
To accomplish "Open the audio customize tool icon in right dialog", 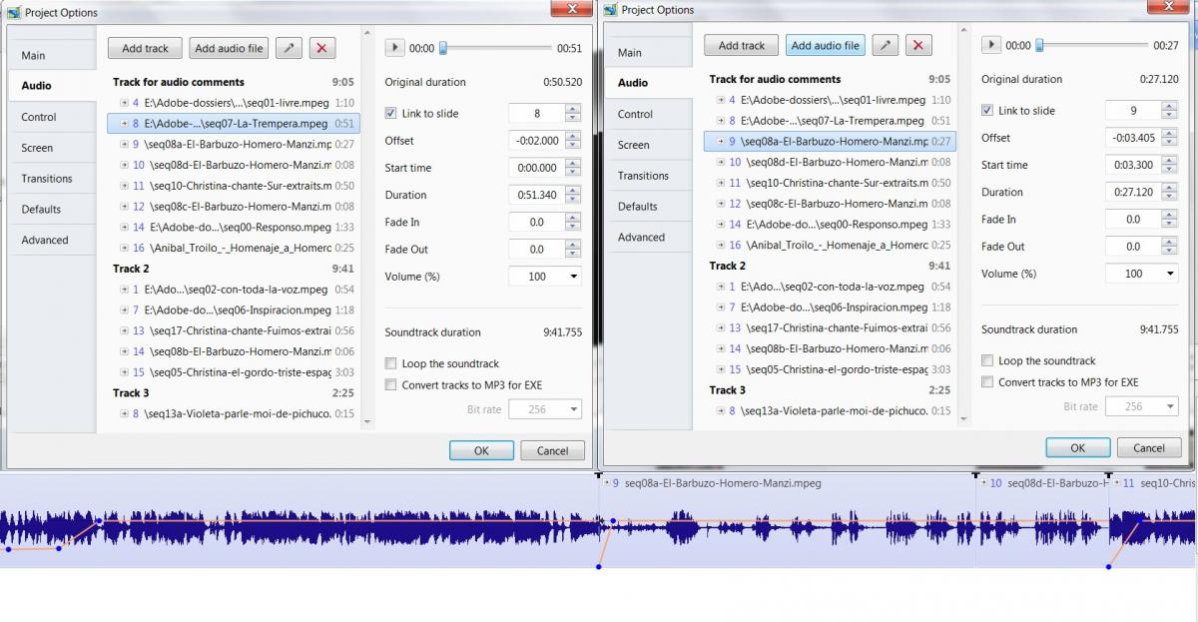I will click(x=885, y=45).
